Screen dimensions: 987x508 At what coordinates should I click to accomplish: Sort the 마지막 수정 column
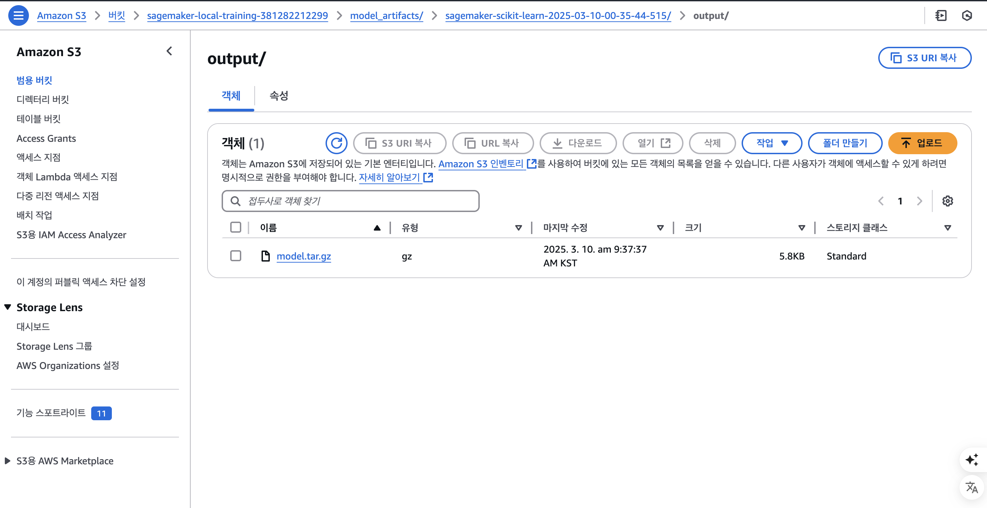tap(660, 228)
